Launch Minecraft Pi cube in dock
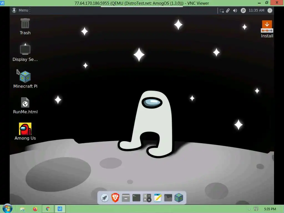Screen dimensions: 284x213 (179, 197)
